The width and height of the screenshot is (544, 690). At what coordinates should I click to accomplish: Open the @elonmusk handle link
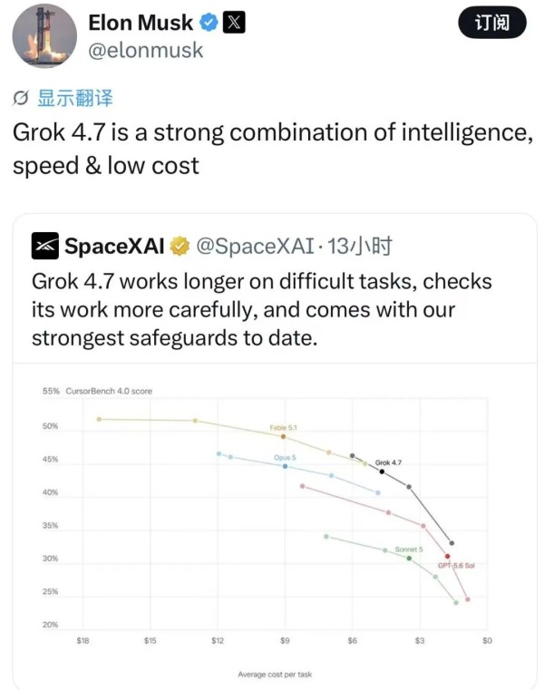(x=146, y=50)
